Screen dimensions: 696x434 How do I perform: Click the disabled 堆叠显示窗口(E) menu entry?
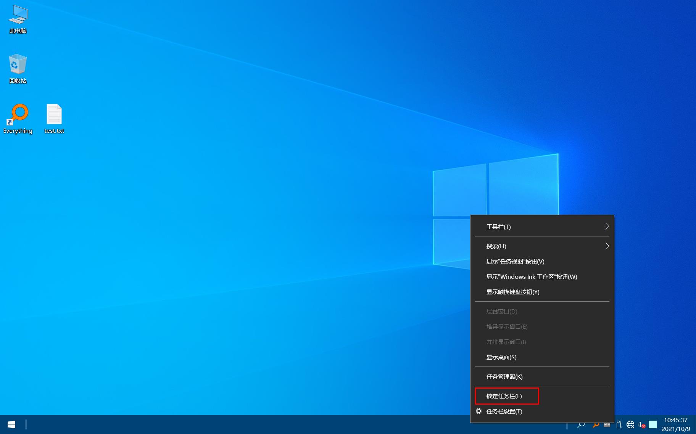coord(542,326)
